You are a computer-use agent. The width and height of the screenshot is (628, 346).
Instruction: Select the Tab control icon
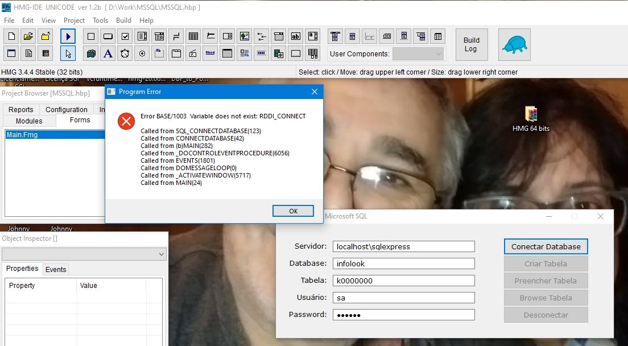point(176,53)
